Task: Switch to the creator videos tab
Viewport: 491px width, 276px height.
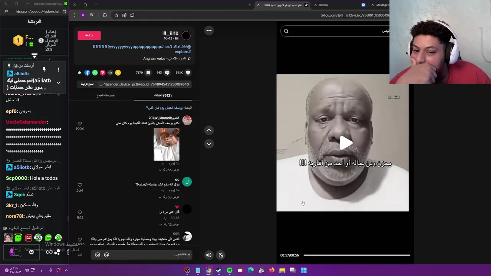Action: click(105, 95)
